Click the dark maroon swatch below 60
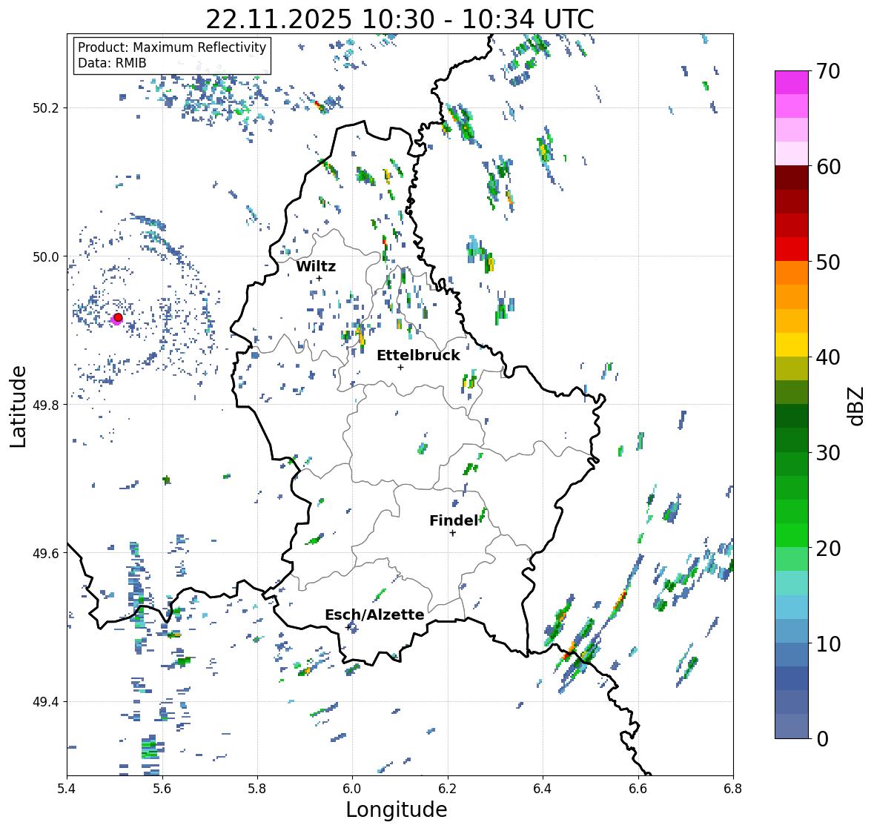Image resolution: width=874 pixels, height=828 pixels. coord(792,177)
